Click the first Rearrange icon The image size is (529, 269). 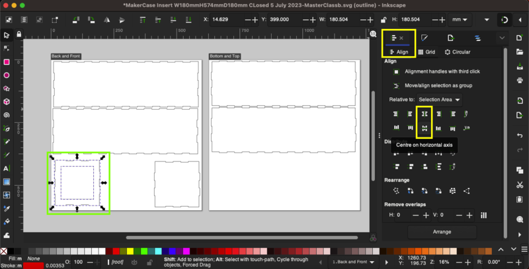coord(396,191)
